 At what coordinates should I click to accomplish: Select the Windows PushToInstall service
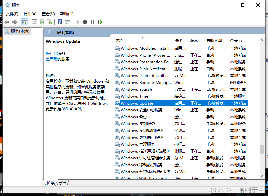[144, 75]
